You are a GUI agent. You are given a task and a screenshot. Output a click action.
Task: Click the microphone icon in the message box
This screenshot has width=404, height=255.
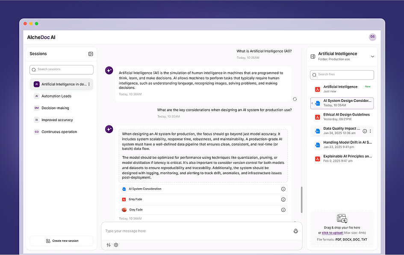(x=295, y=231)
